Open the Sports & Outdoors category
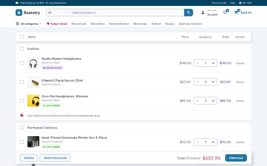Image resolution: width=267 pixels, height=166 pixels. tap(191, 24)
